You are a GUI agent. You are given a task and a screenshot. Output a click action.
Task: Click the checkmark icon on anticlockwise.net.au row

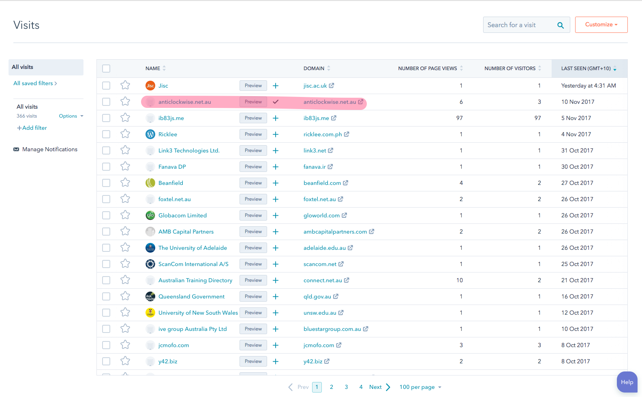276,102
